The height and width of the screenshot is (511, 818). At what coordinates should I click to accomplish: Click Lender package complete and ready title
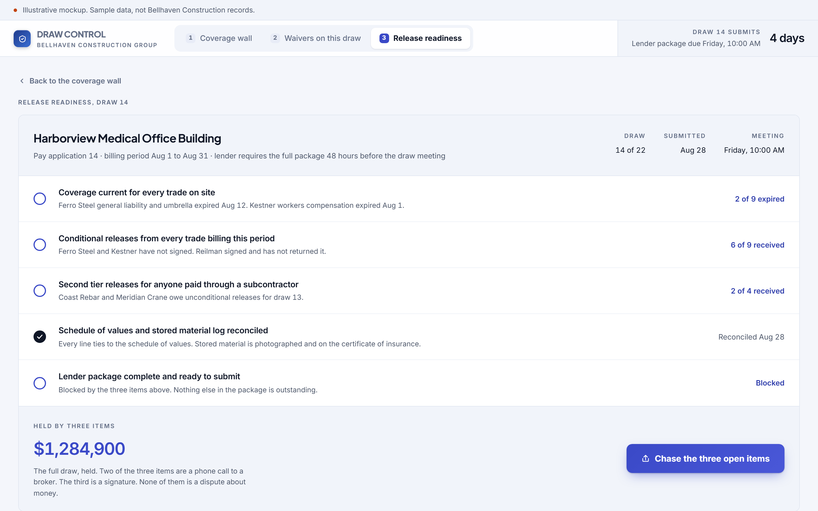click(x=149, y=376)
